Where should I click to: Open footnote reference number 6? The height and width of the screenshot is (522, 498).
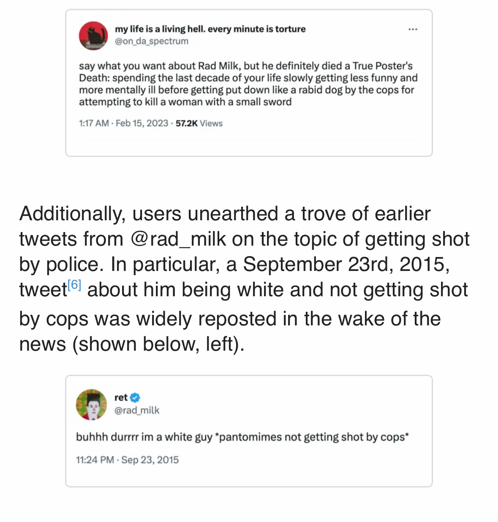(74, 284)
